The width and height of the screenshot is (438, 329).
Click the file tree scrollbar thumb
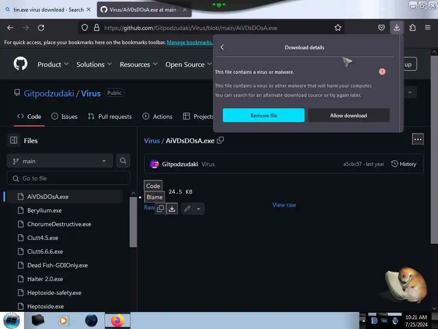(x=133, y=222)
